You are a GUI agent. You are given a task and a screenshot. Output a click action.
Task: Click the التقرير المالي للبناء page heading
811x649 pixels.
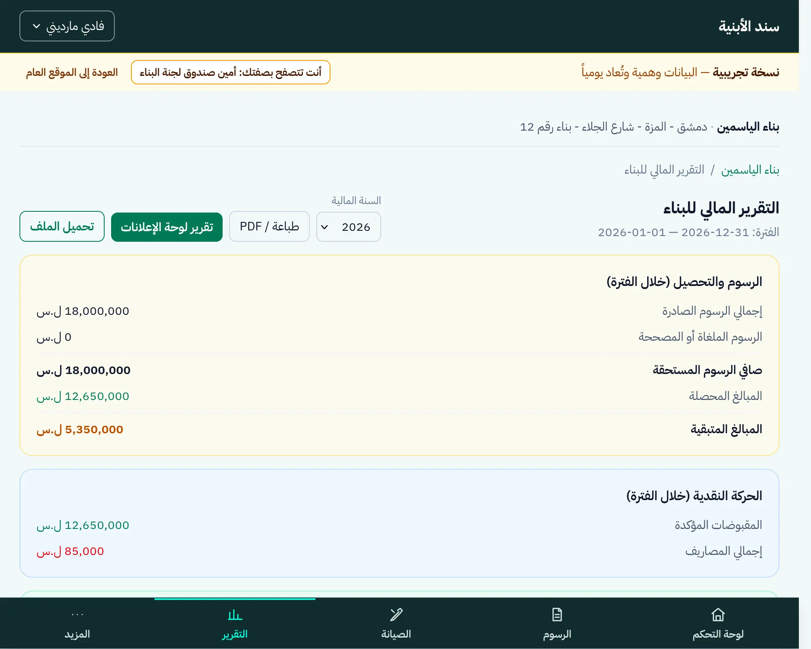coord(721,208)
